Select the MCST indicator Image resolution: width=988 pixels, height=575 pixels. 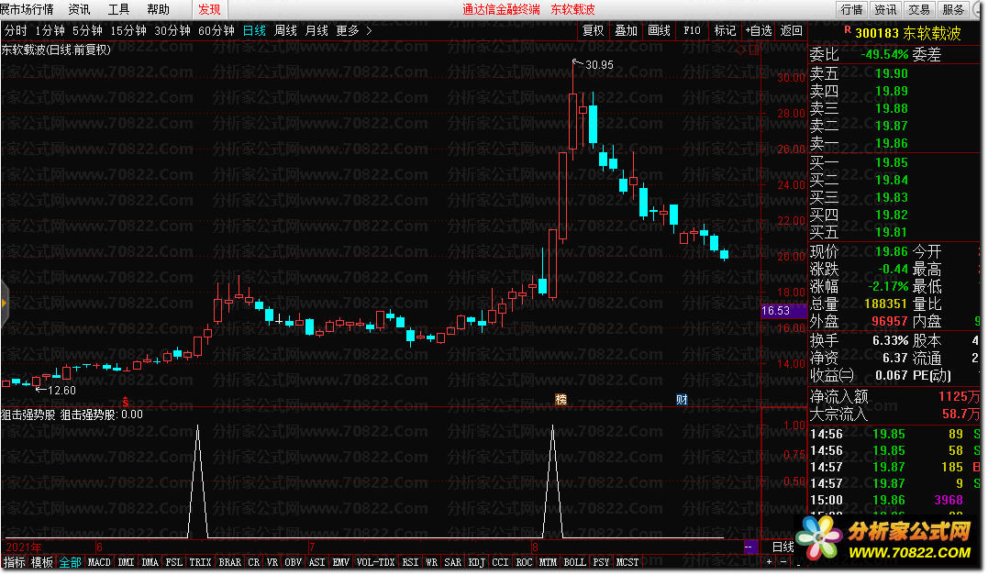(627, 562)
